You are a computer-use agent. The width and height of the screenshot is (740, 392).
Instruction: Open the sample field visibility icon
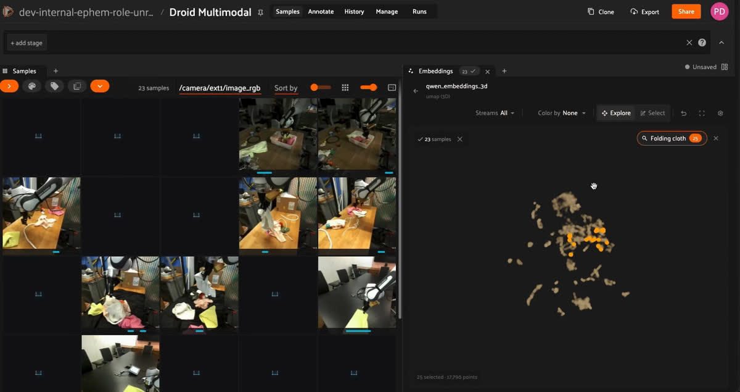(392, 88)
